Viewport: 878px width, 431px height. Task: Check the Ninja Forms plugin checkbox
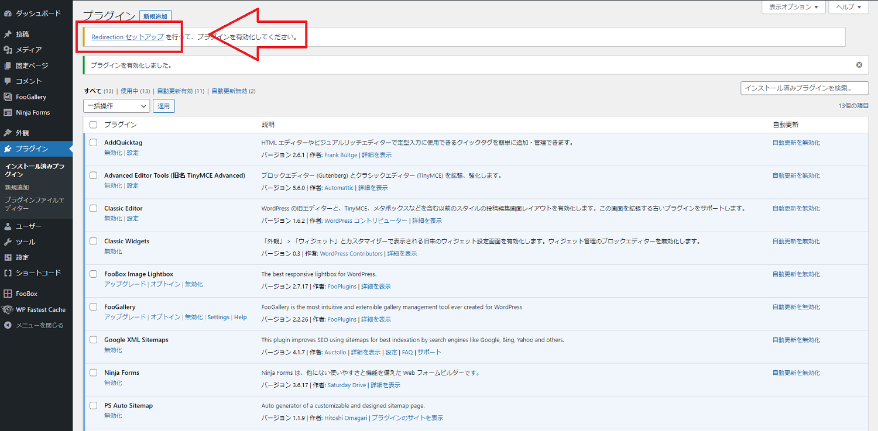[x=93, y=373]
